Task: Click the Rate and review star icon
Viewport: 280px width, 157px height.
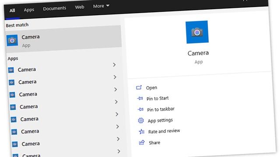Action: (x=141, y=132)
